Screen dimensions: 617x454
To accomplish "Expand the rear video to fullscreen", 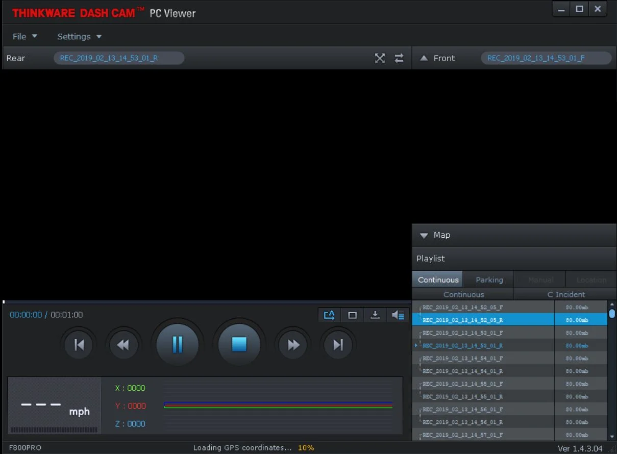I will click(380, 58).
